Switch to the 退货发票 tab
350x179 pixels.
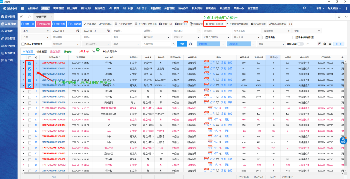(x=55, y=51)
